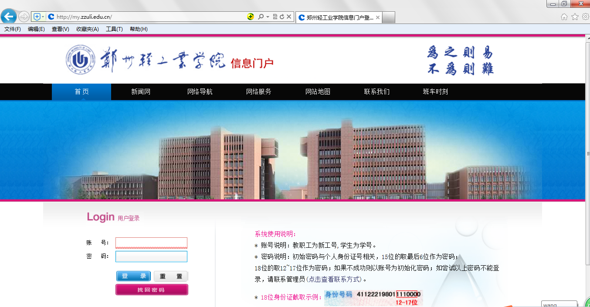Click the 信息门户 red heading text
The height and width of the screenshot is (307, 590).
(x=252, y=63)
